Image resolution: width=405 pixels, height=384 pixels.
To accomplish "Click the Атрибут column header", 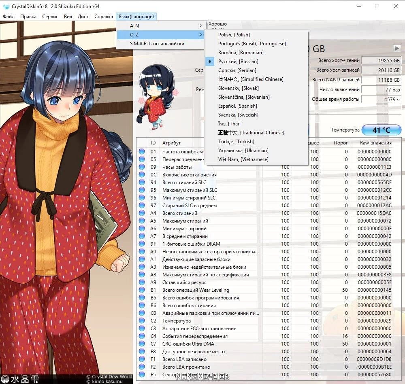I will (171, 143).
